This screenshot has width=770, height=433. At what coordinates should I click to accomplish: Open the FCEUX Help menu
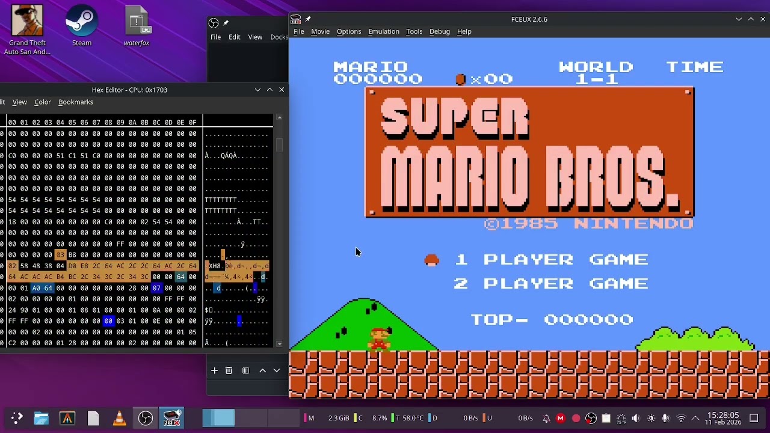click(x=464, y=31)
